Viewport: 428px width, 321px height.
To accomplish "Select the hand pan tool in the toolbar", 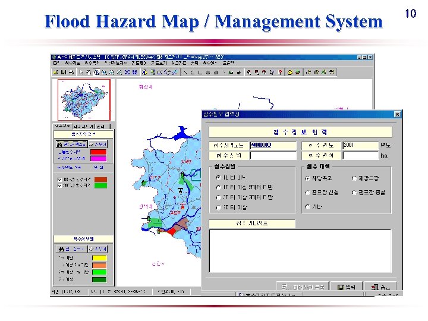I will [89, 73].
